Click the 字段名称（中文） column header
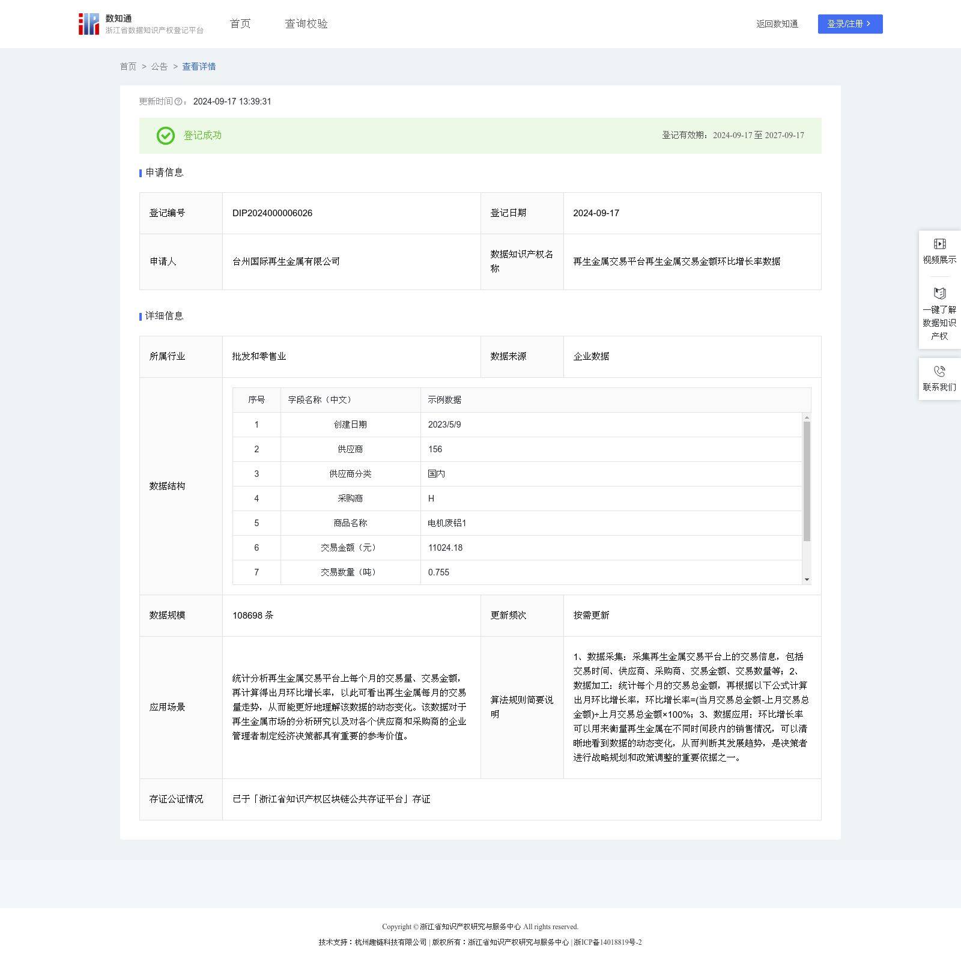 [x=351, y=400]
